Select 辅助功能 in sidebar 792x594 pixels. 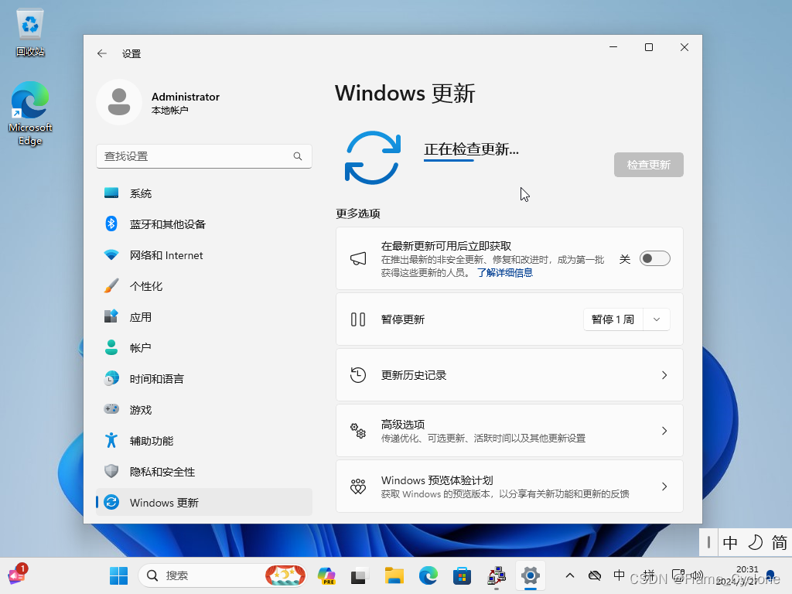tap(203, 441)
